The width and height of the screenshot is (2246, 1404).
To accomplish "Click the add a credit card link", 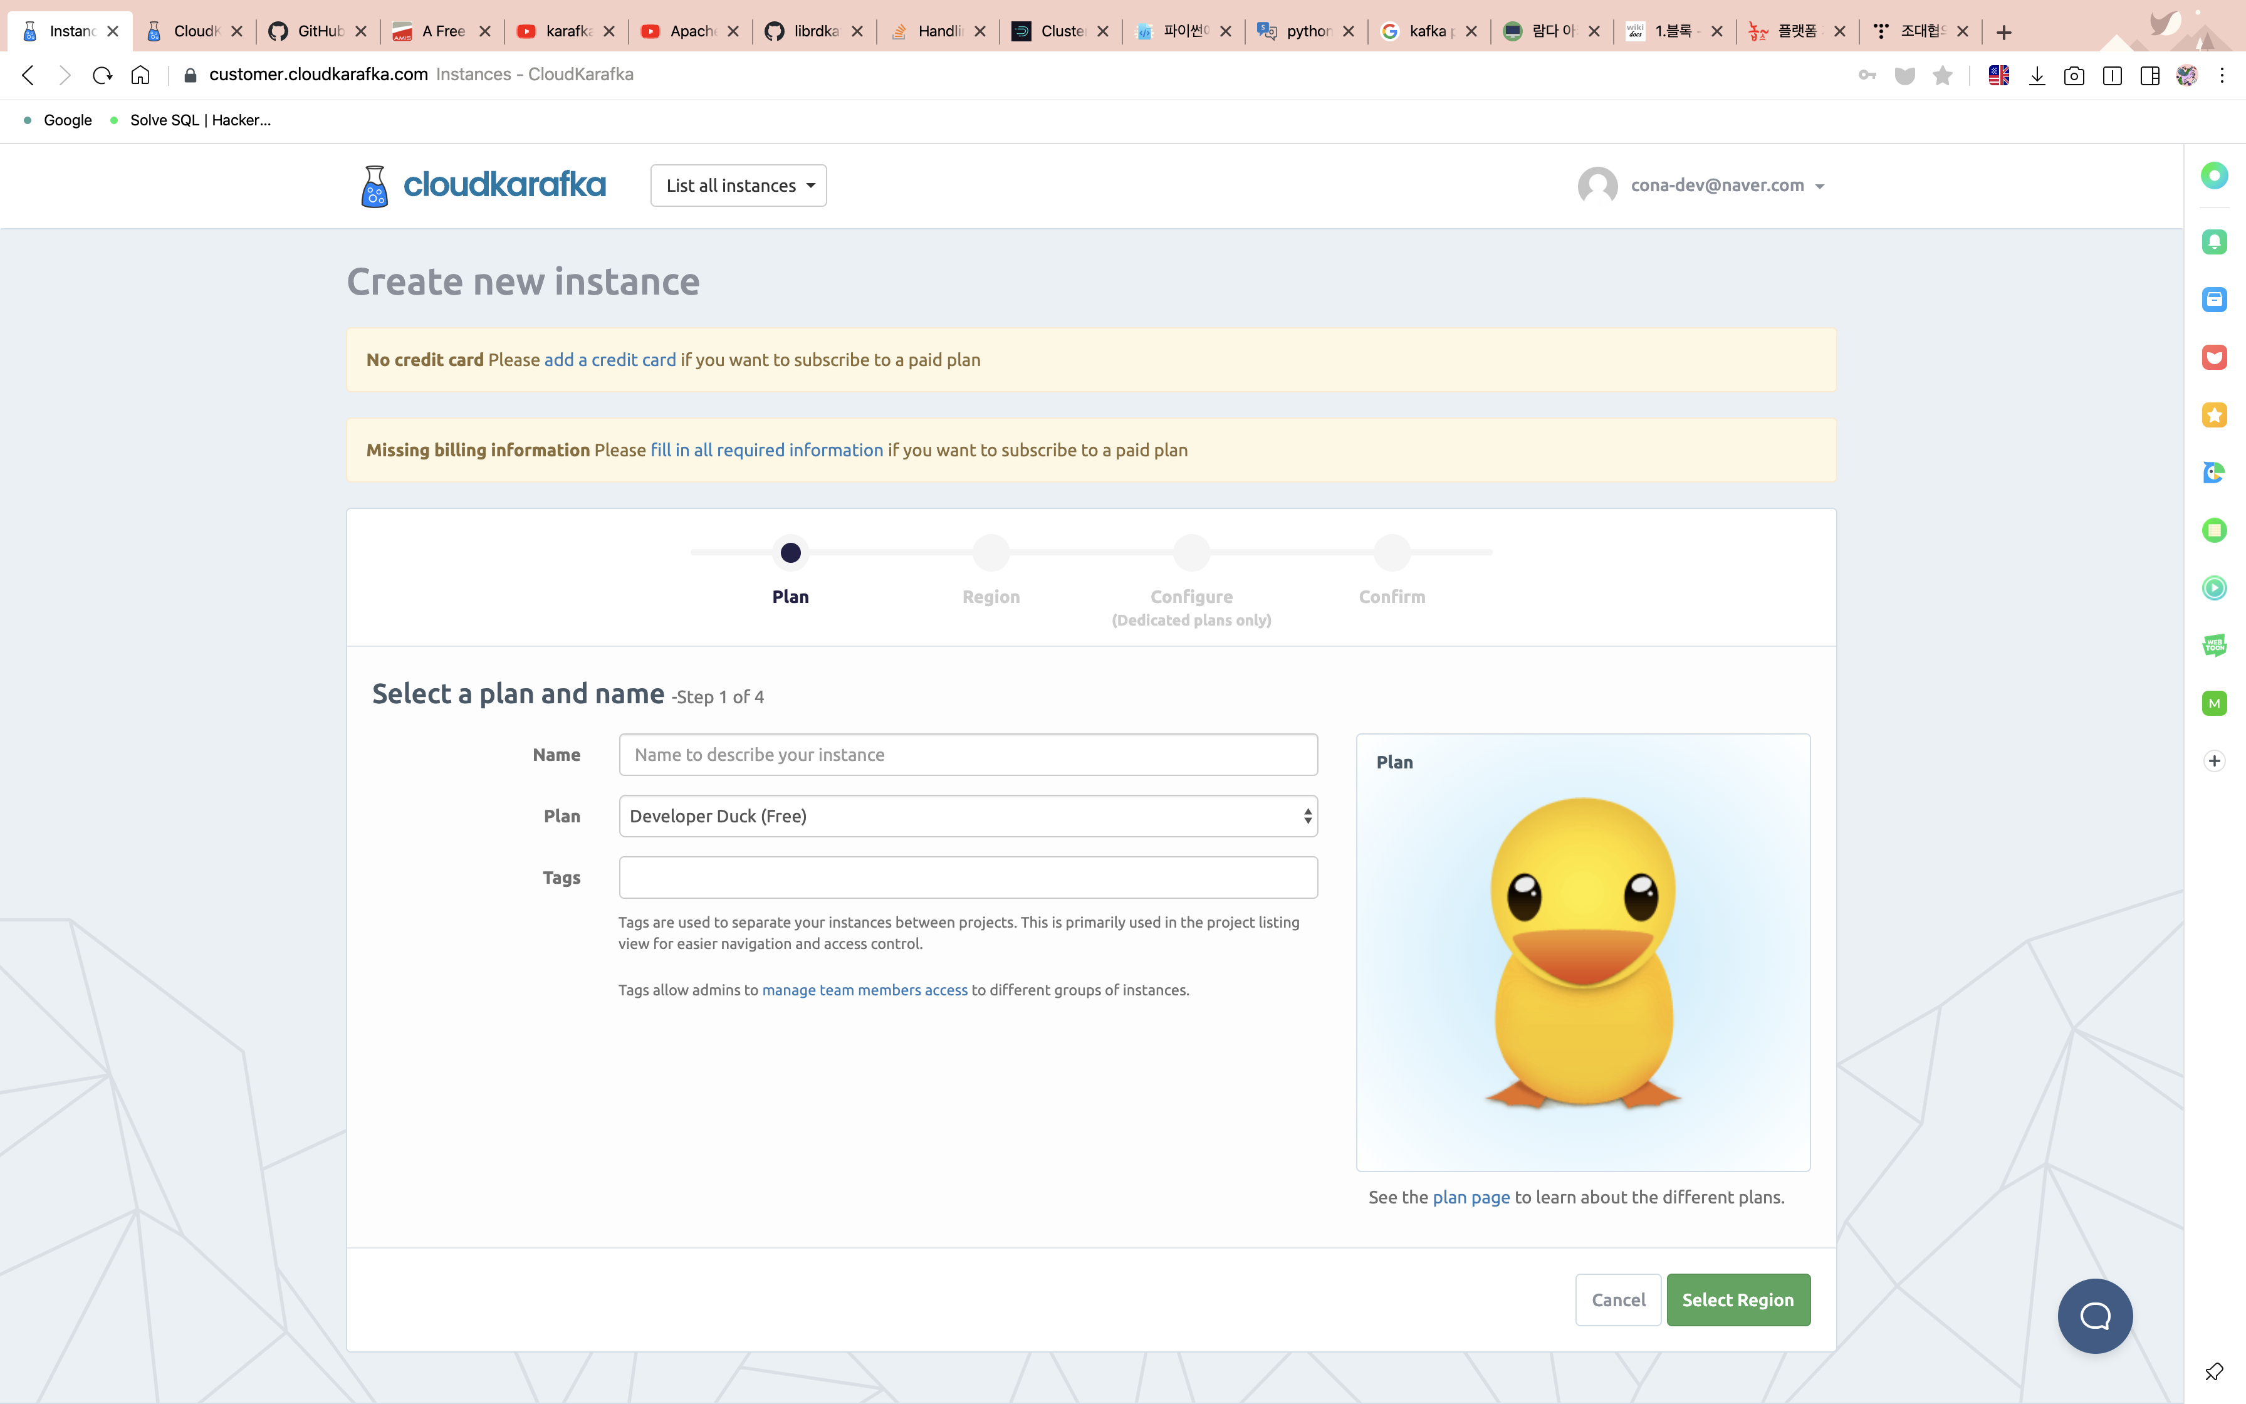I will pos(610,360).
